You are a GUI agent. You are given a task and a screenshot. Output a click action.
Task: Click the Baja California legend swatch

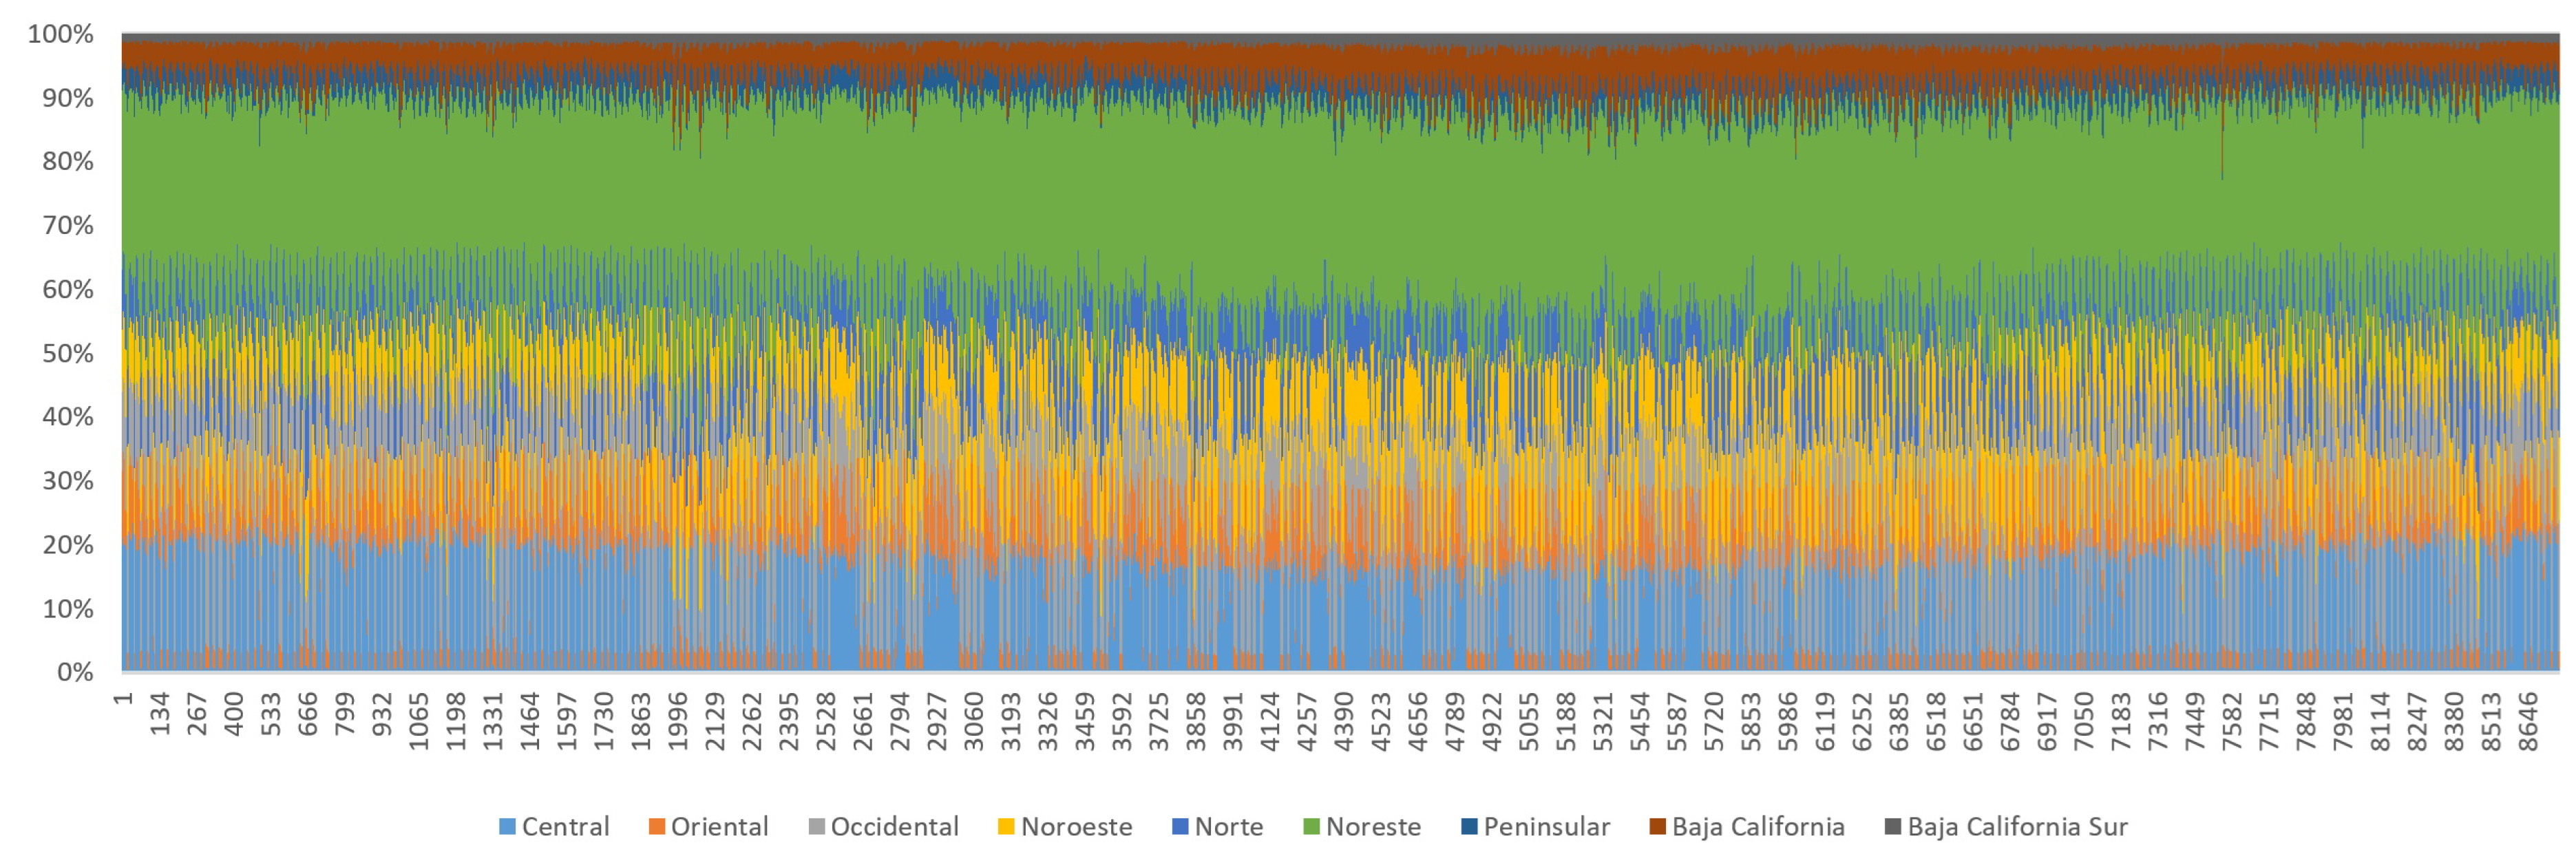(x=1658, y=827)
